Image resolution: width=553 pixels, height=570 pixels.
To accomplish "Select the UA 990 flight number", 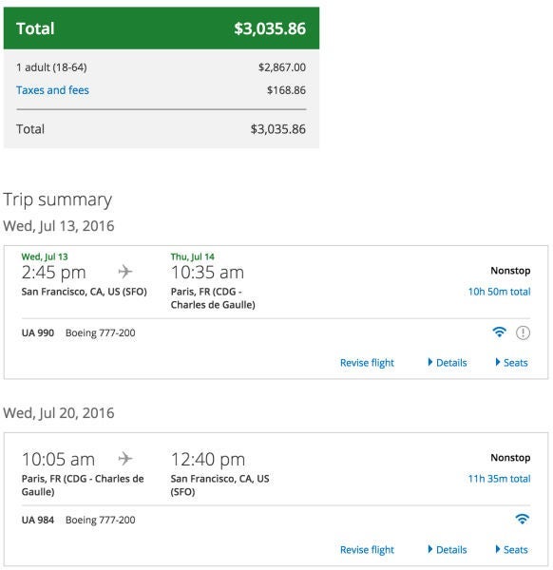I will (38, 332).
